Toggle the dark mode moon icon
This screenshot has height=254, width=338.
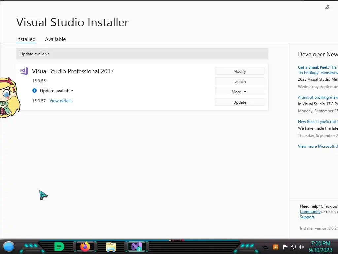point(327,7)
